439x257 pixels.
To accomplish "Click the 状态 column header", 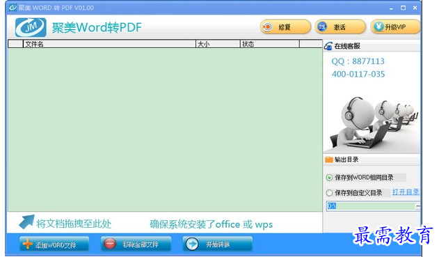I will tap(270, 44).
